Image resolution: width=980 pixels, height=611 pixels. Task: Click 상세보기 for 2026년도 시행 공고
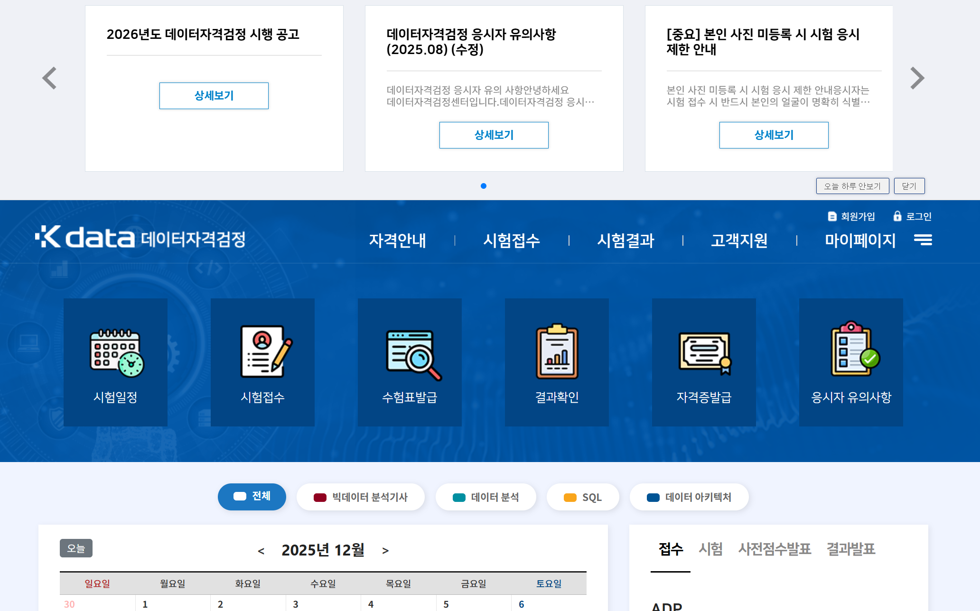pyautogui.click(x=214, y=96)
